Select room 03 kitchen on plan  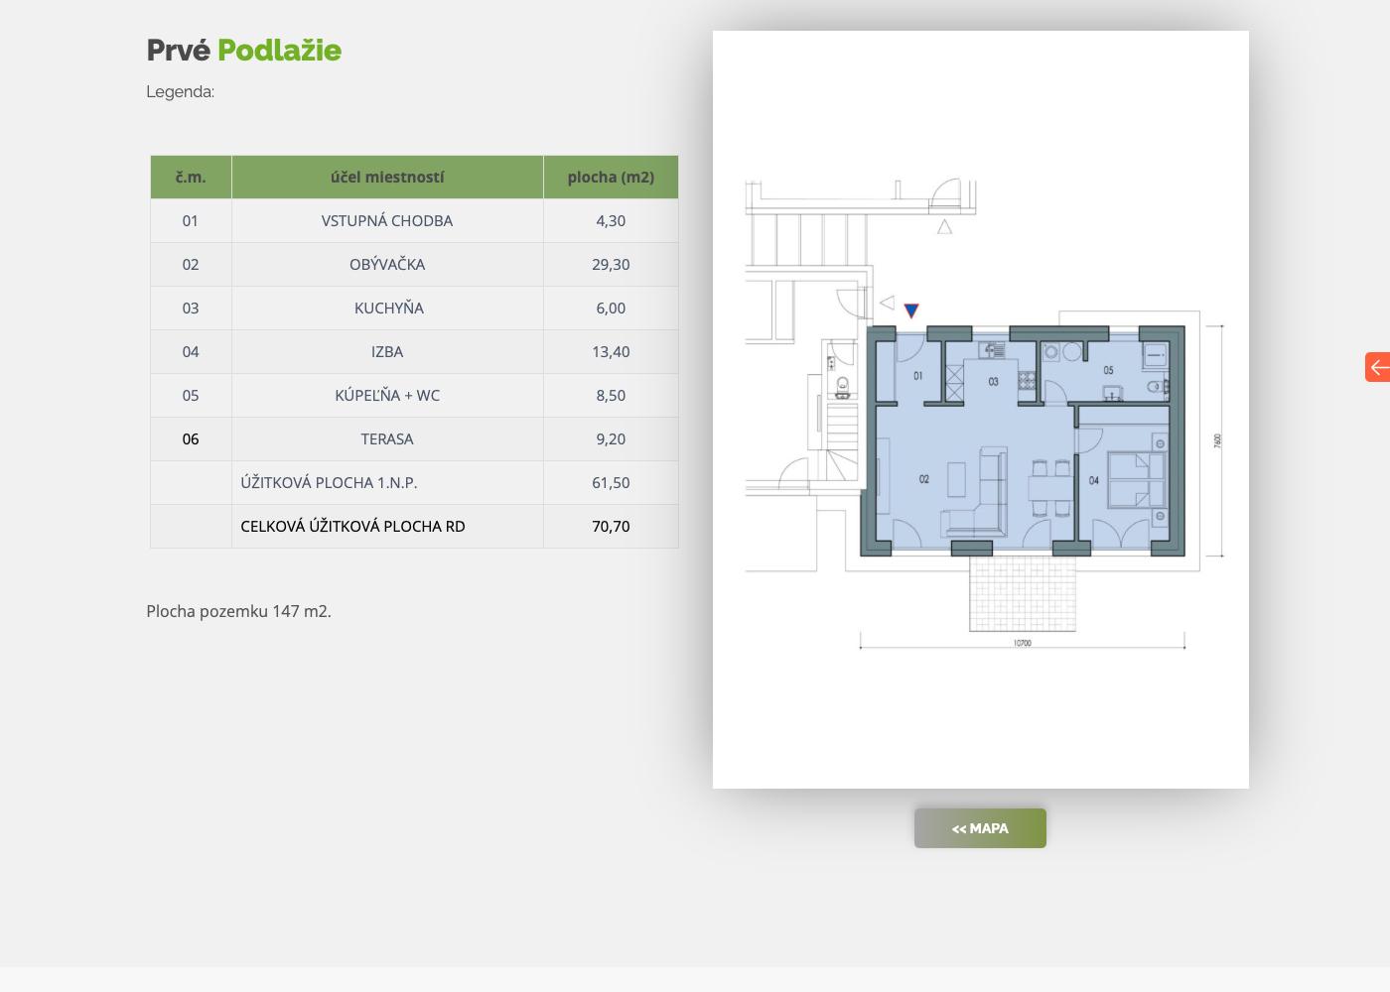993,381
